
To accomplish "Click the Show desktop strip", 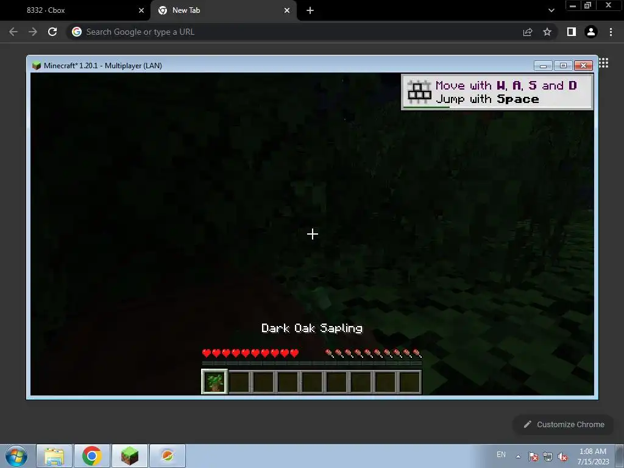I will [620, 456].
